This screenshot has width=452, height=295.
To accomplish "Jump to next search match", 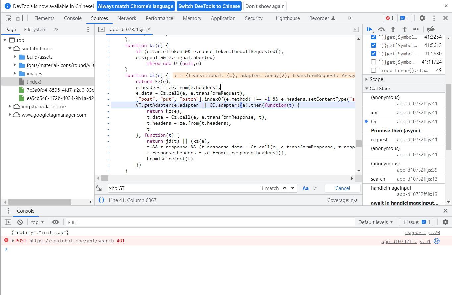I will [293, 188].
